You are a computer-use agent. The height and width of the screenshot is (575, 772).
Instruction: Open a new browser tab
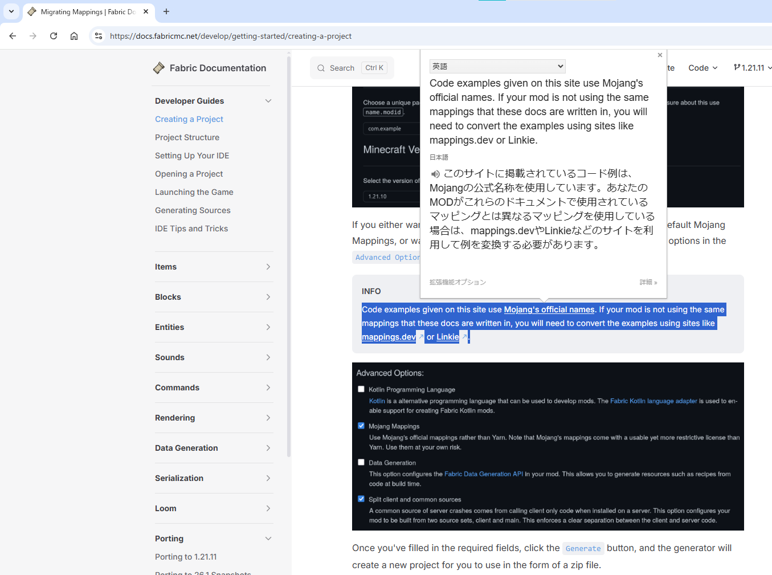[x=166, y=11]
